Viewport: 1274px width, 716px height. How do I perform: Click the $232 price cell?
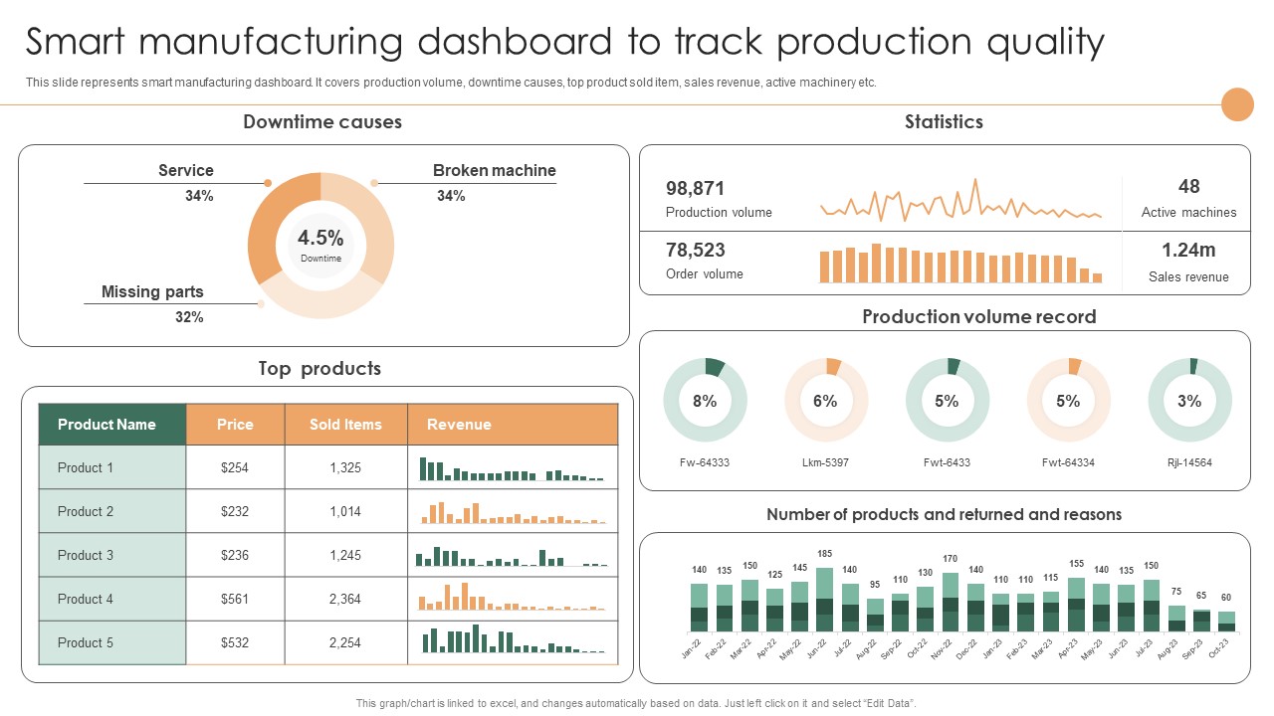235,511
